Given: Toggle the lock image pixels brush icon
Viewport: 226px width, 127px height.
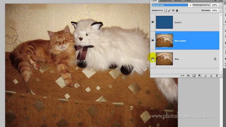Looking at the screenshot, I should click(x=169, y=10).
